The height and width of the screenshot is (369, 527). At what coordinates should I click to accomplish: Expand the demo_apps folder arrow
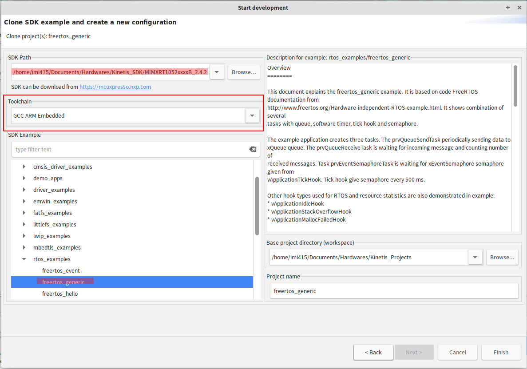24,179
